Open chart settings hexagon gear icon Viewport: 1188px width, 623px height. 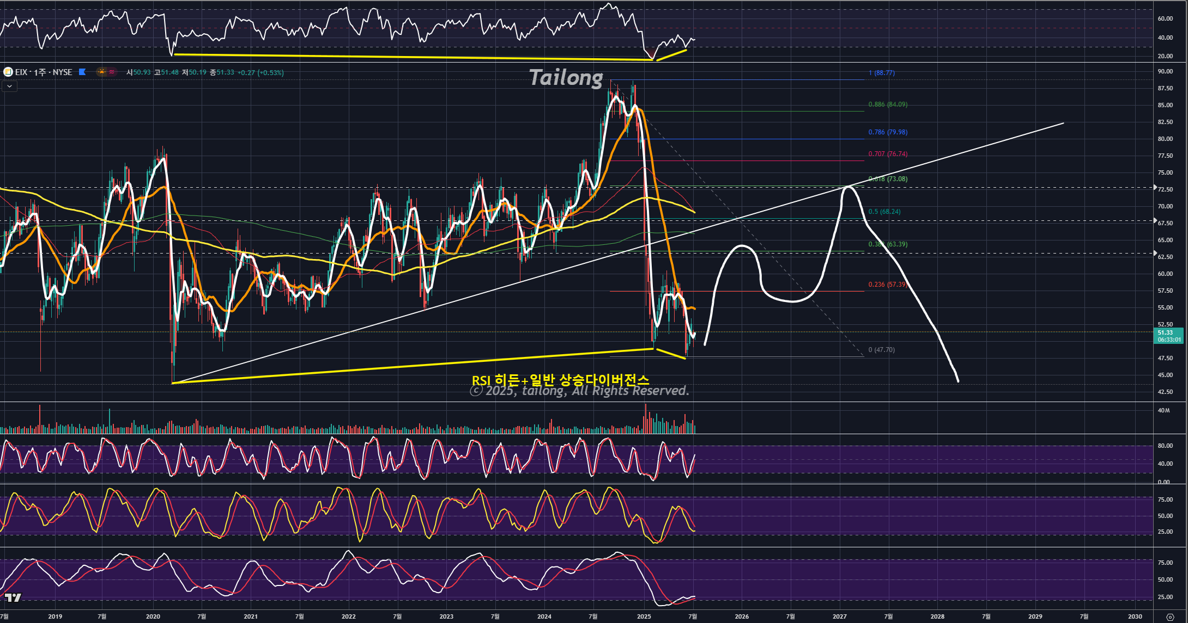(1169, 616)
